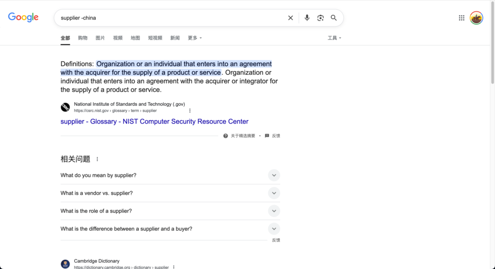Click the National Institute of Standards and Technology name
Viewport: 495px width, 269px height.
pyautogui.click(x=130, y=104)
